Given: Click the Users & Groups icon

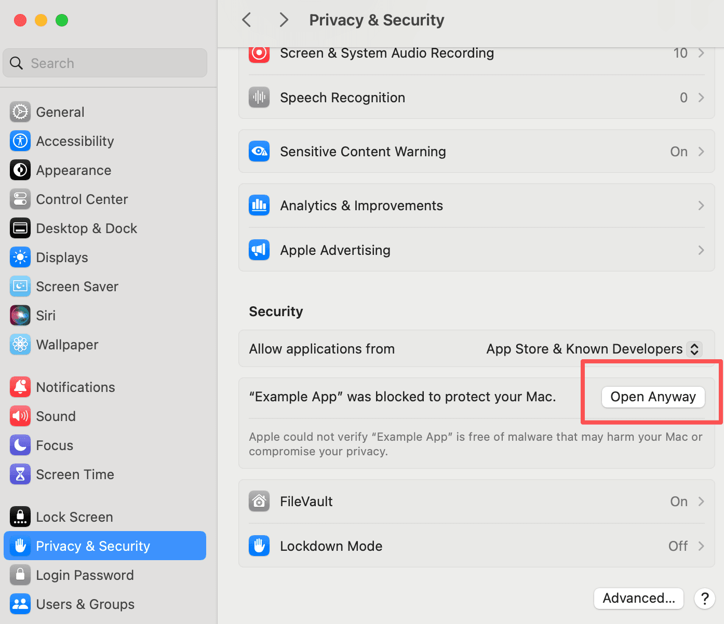Looking at the screenshot, I should pos(20,604).
